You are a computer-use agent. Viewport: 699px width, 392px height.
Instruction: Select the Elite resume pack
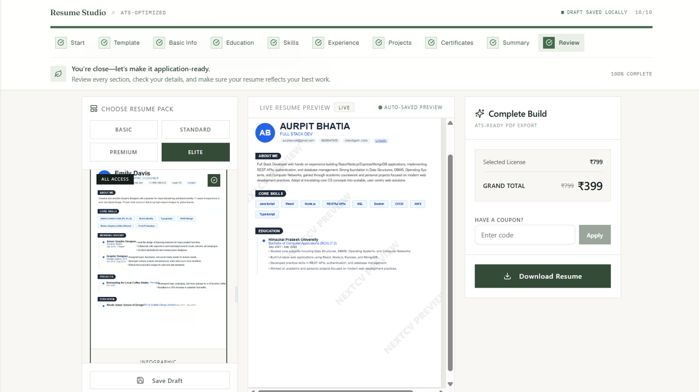(196, 152)
